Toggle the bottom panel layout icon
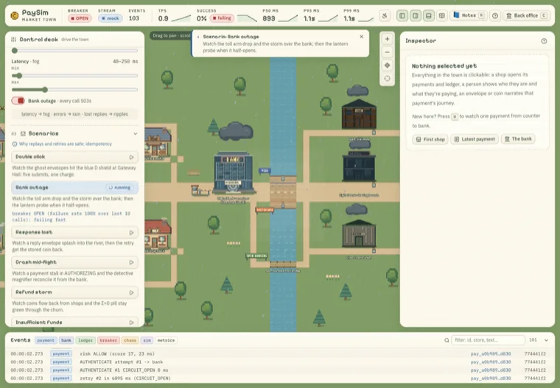 [x=429, y=15]
